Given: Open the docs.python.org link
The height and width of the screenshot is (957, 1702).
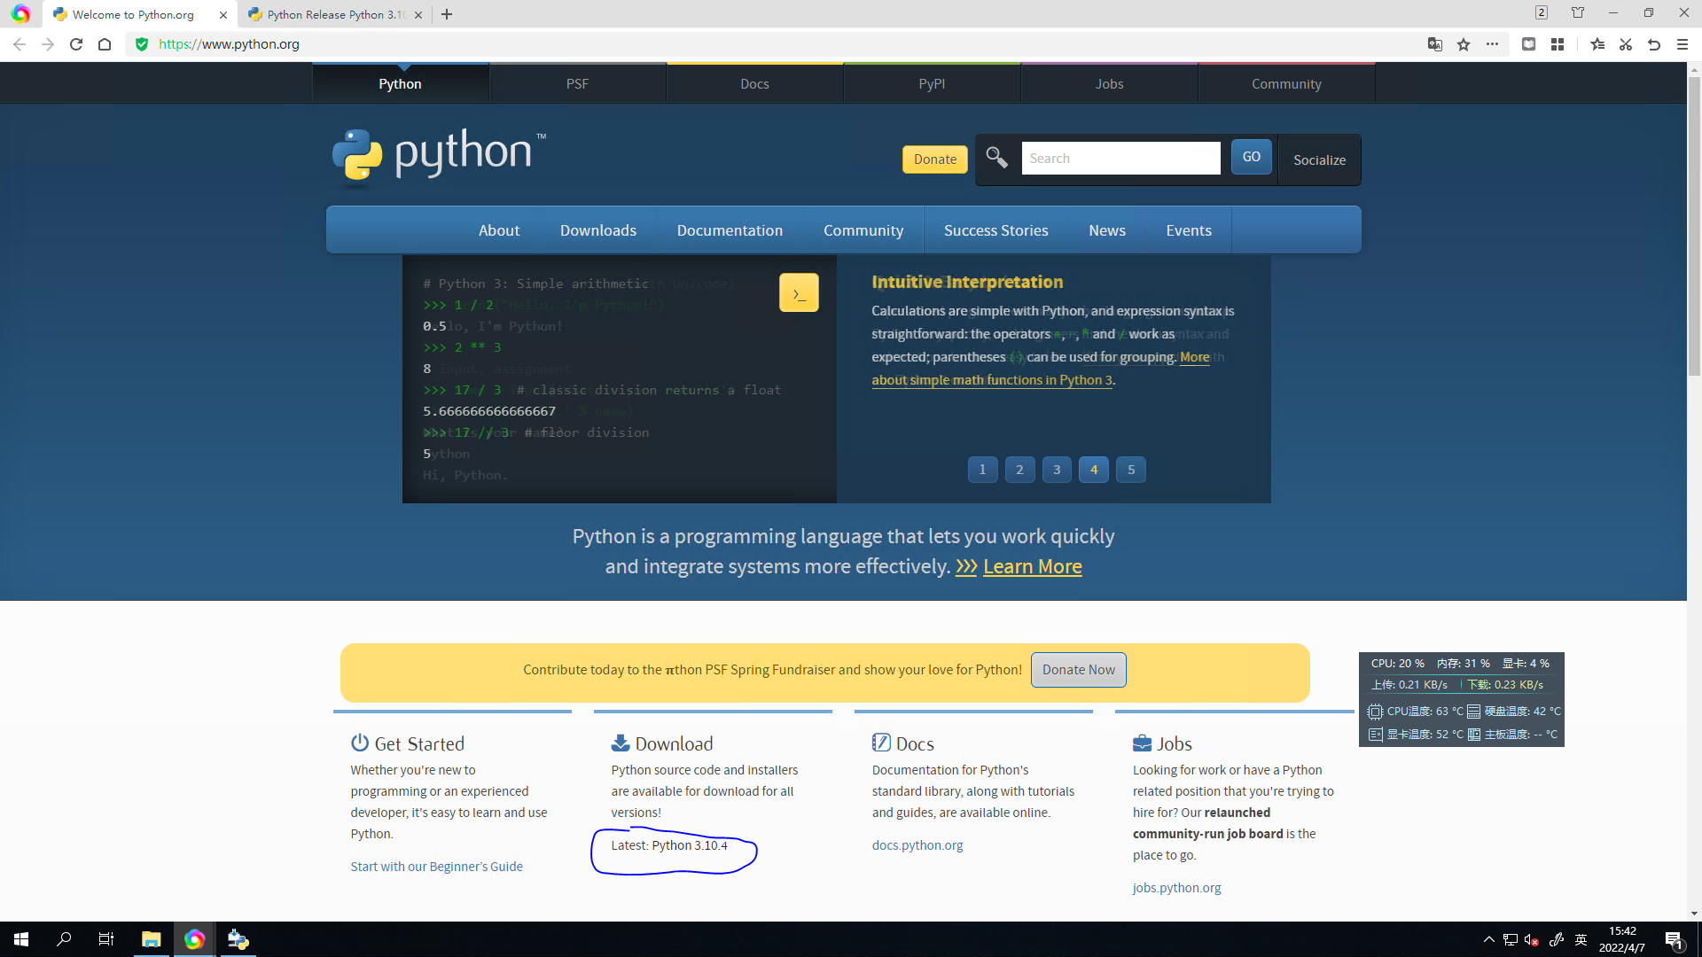Looking at the screenshot, I should [917, 845].
